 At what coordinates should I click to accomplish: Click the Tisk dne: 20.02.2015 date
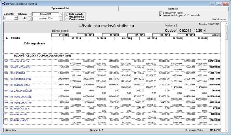point(209,24)
